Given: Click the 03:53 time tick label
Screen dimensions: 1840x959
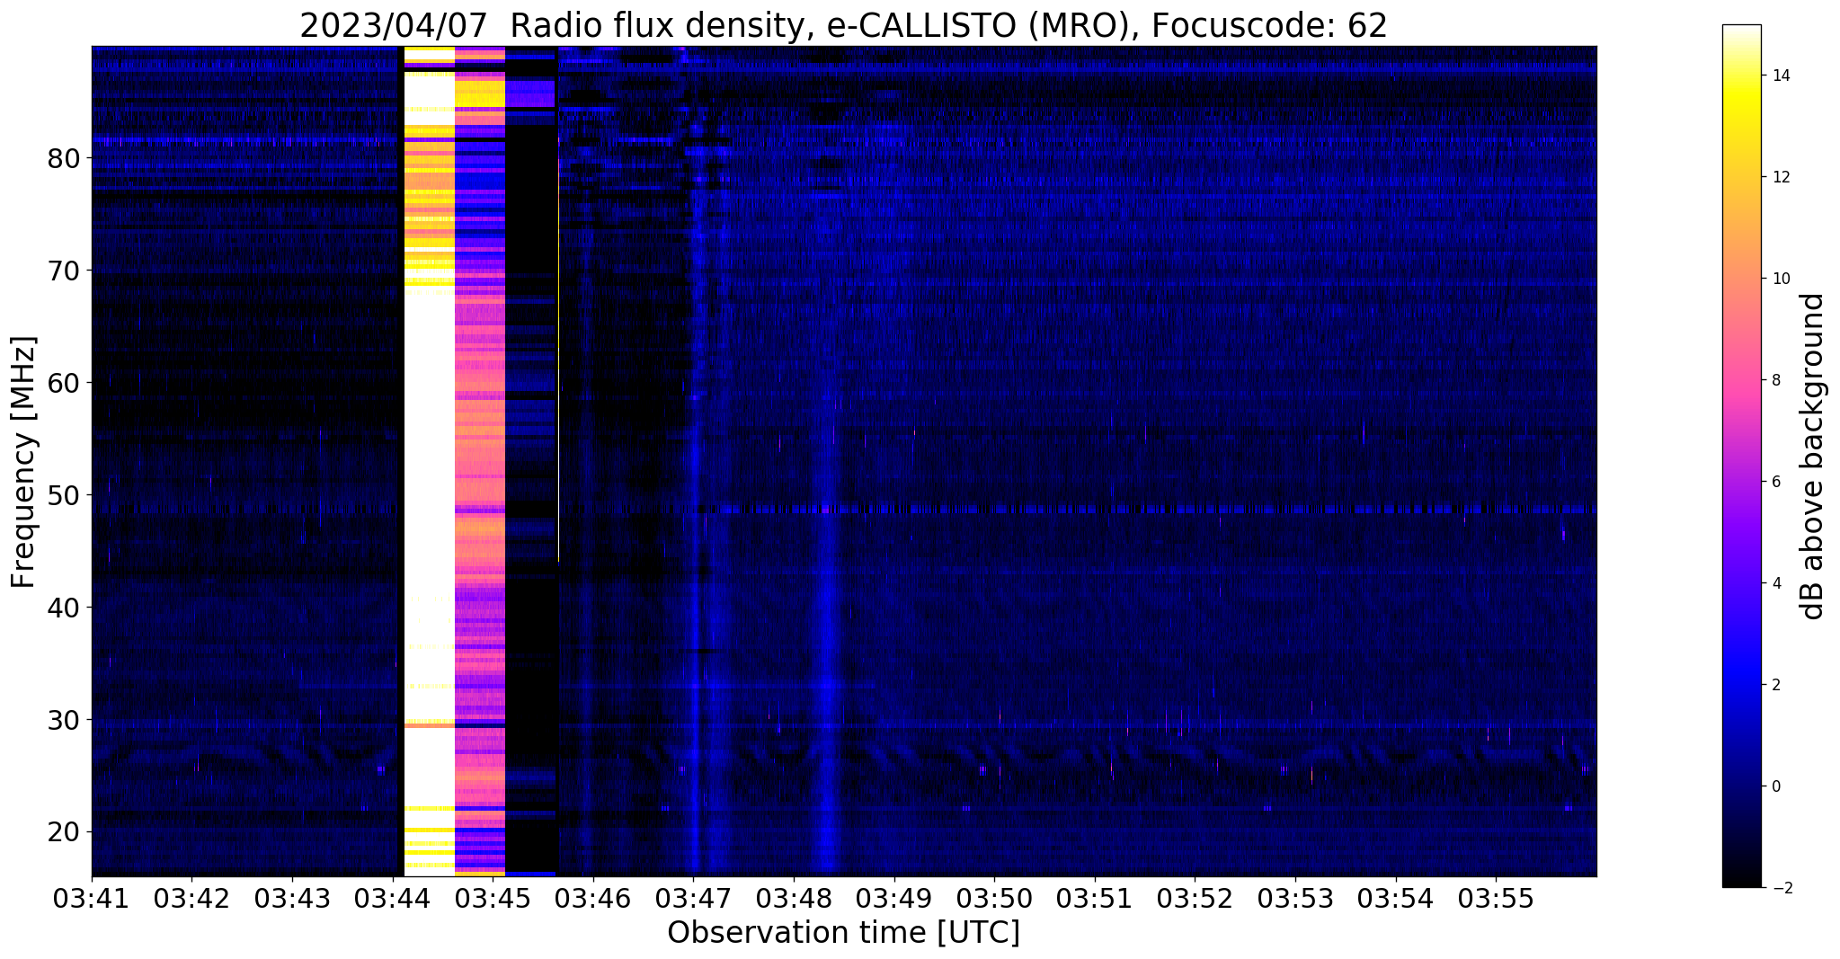Looking at the screenshot, I should [1295, 900].
